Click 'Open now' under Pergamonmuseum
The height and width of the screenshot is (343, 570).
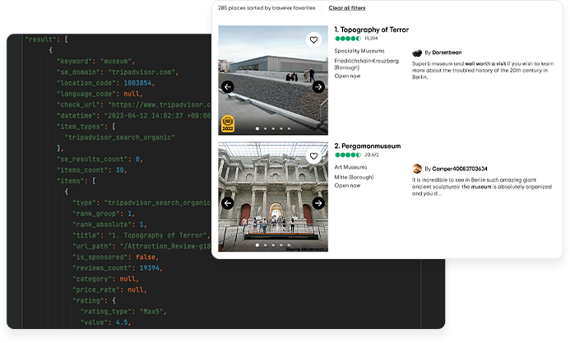coord(347,185)
